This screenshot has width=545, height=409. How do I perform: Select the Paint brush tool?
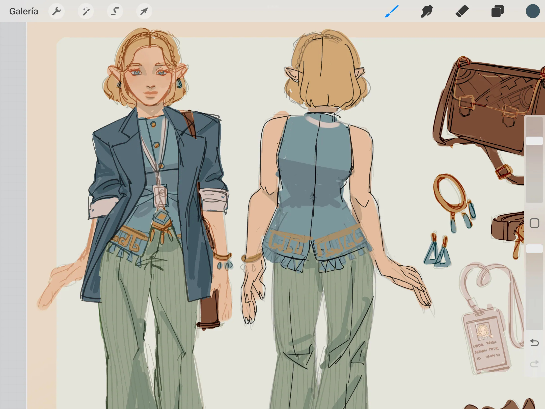pos(392,11)
